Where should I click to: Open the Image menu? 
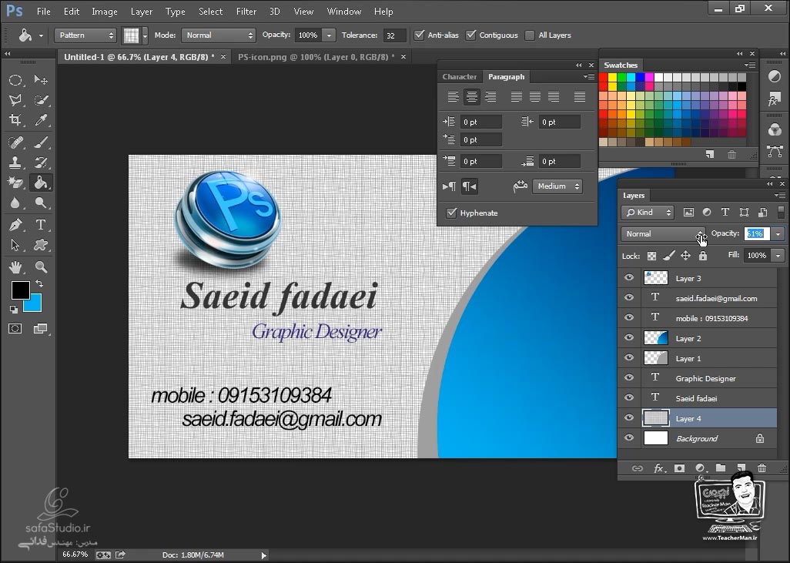[104, 11]
